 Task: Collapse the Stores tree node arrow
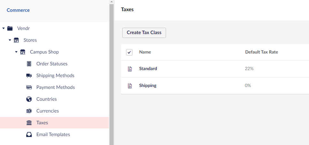pos(10,40)
